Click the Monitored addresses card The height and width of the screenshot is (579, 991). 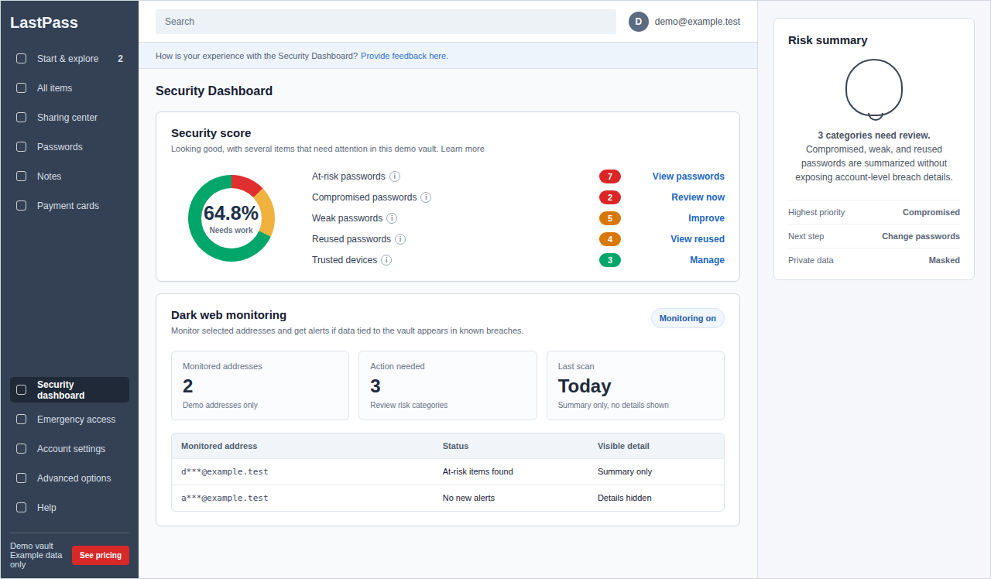(x=260, y=385)
